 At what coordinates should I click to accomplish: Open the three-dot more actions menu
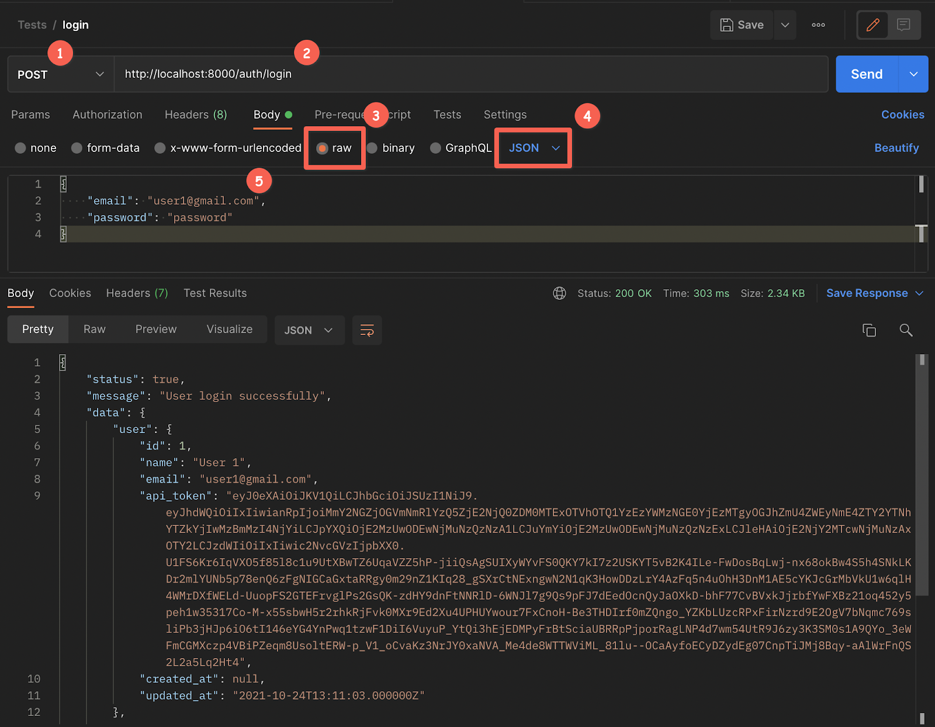coord(818,25)
